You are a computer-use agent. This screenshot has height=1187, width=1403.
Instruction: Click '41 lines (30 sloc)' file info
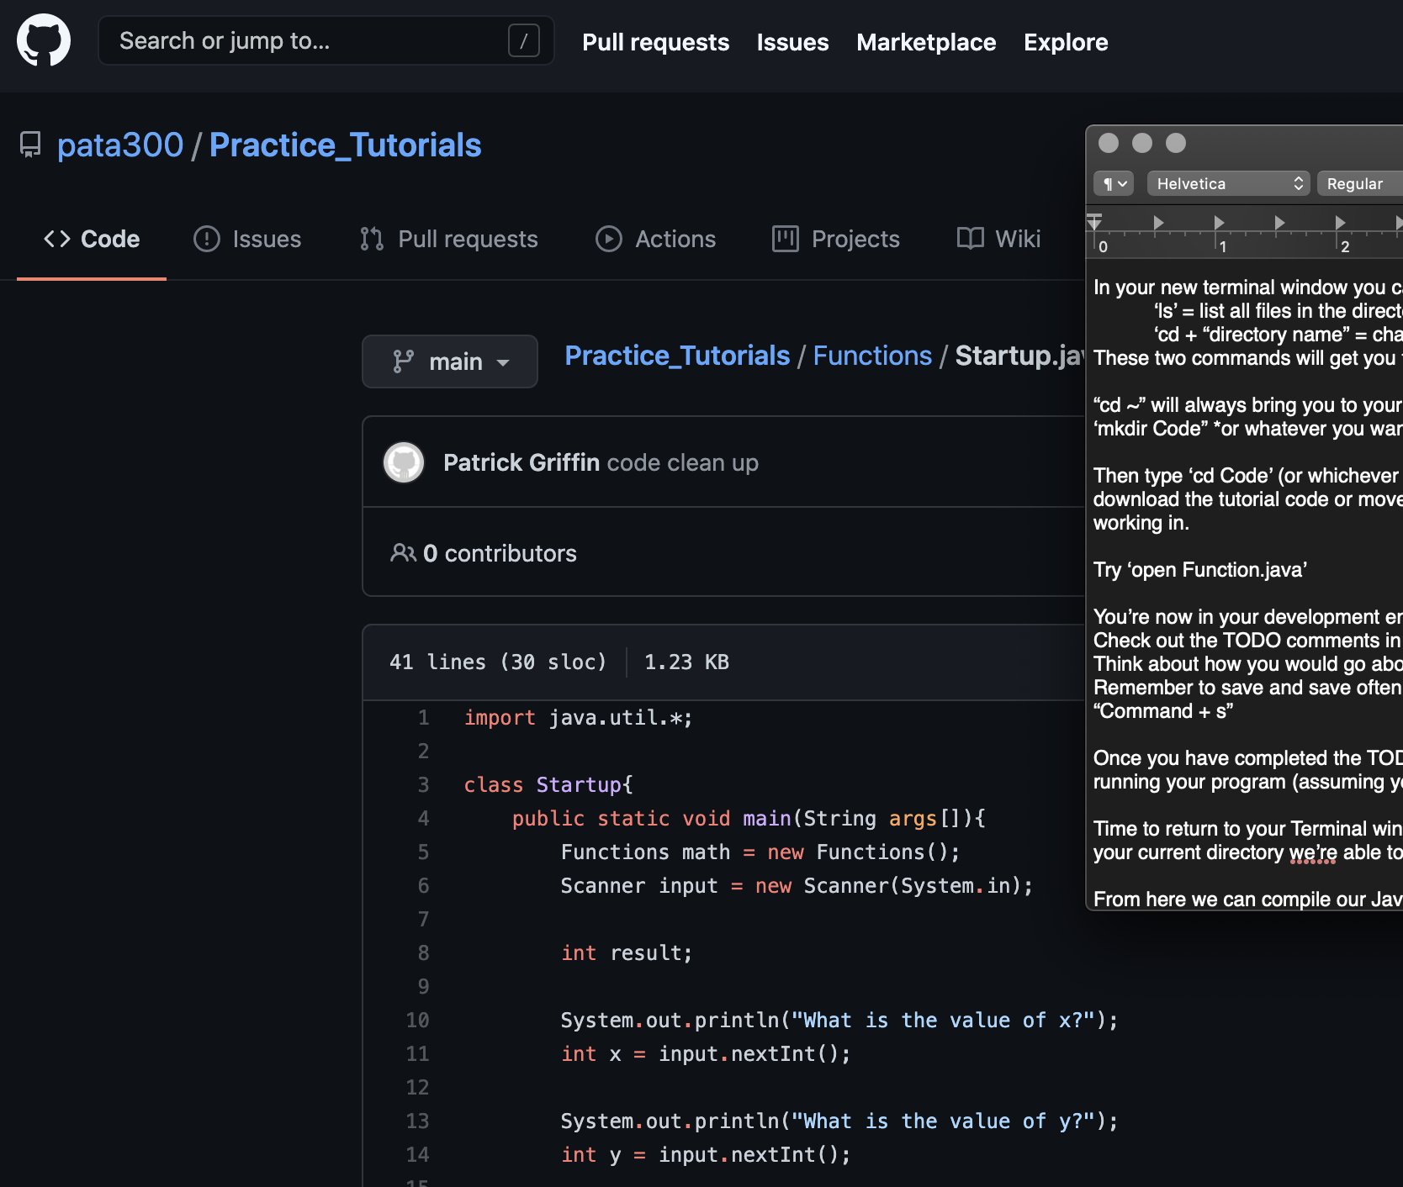[498, 662]
